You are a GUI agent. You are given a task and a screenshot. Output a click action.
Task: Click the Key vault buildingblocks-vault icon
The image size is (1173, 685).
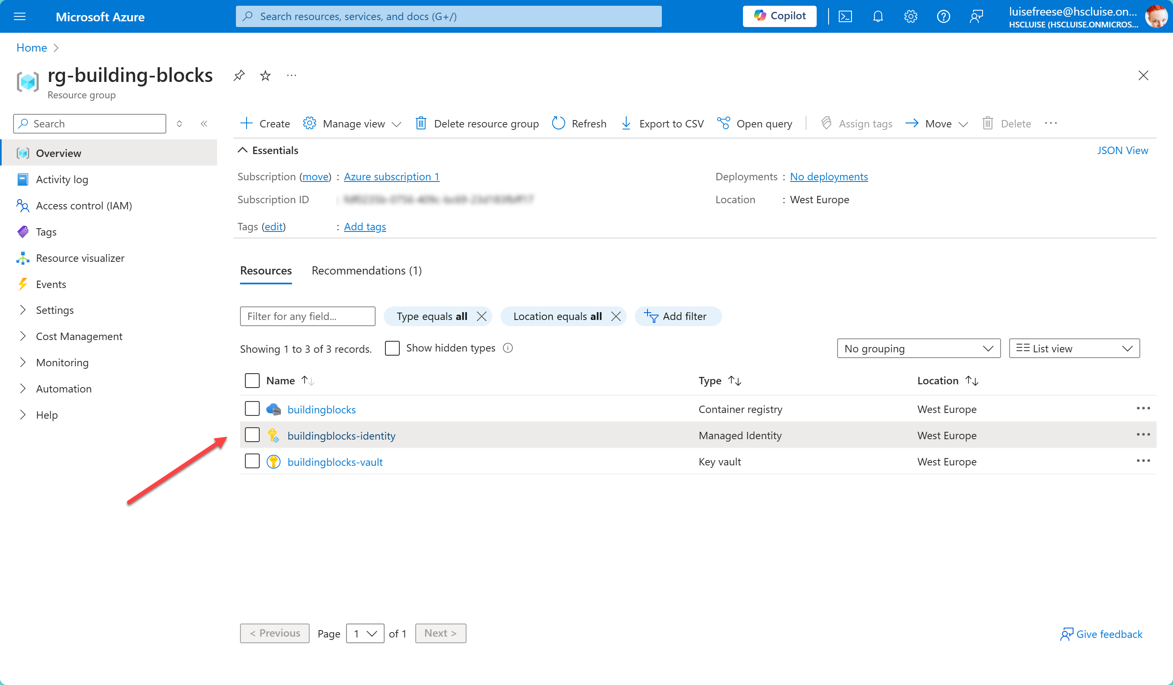tap(274, 462)
